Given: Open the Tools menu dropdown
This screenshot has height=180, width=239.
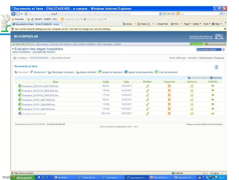Looking at the screenshot, I should point(206,24).
